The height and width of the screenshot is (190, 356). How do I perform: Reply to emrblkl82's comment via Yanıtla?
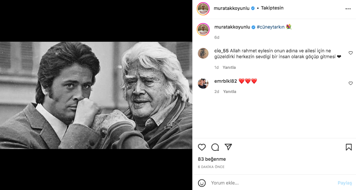pos(229,92)
